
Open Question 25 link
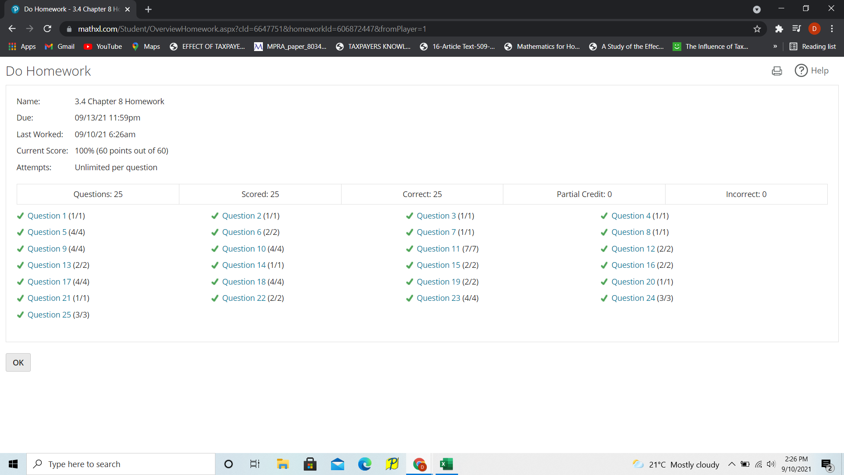[49, 315]
